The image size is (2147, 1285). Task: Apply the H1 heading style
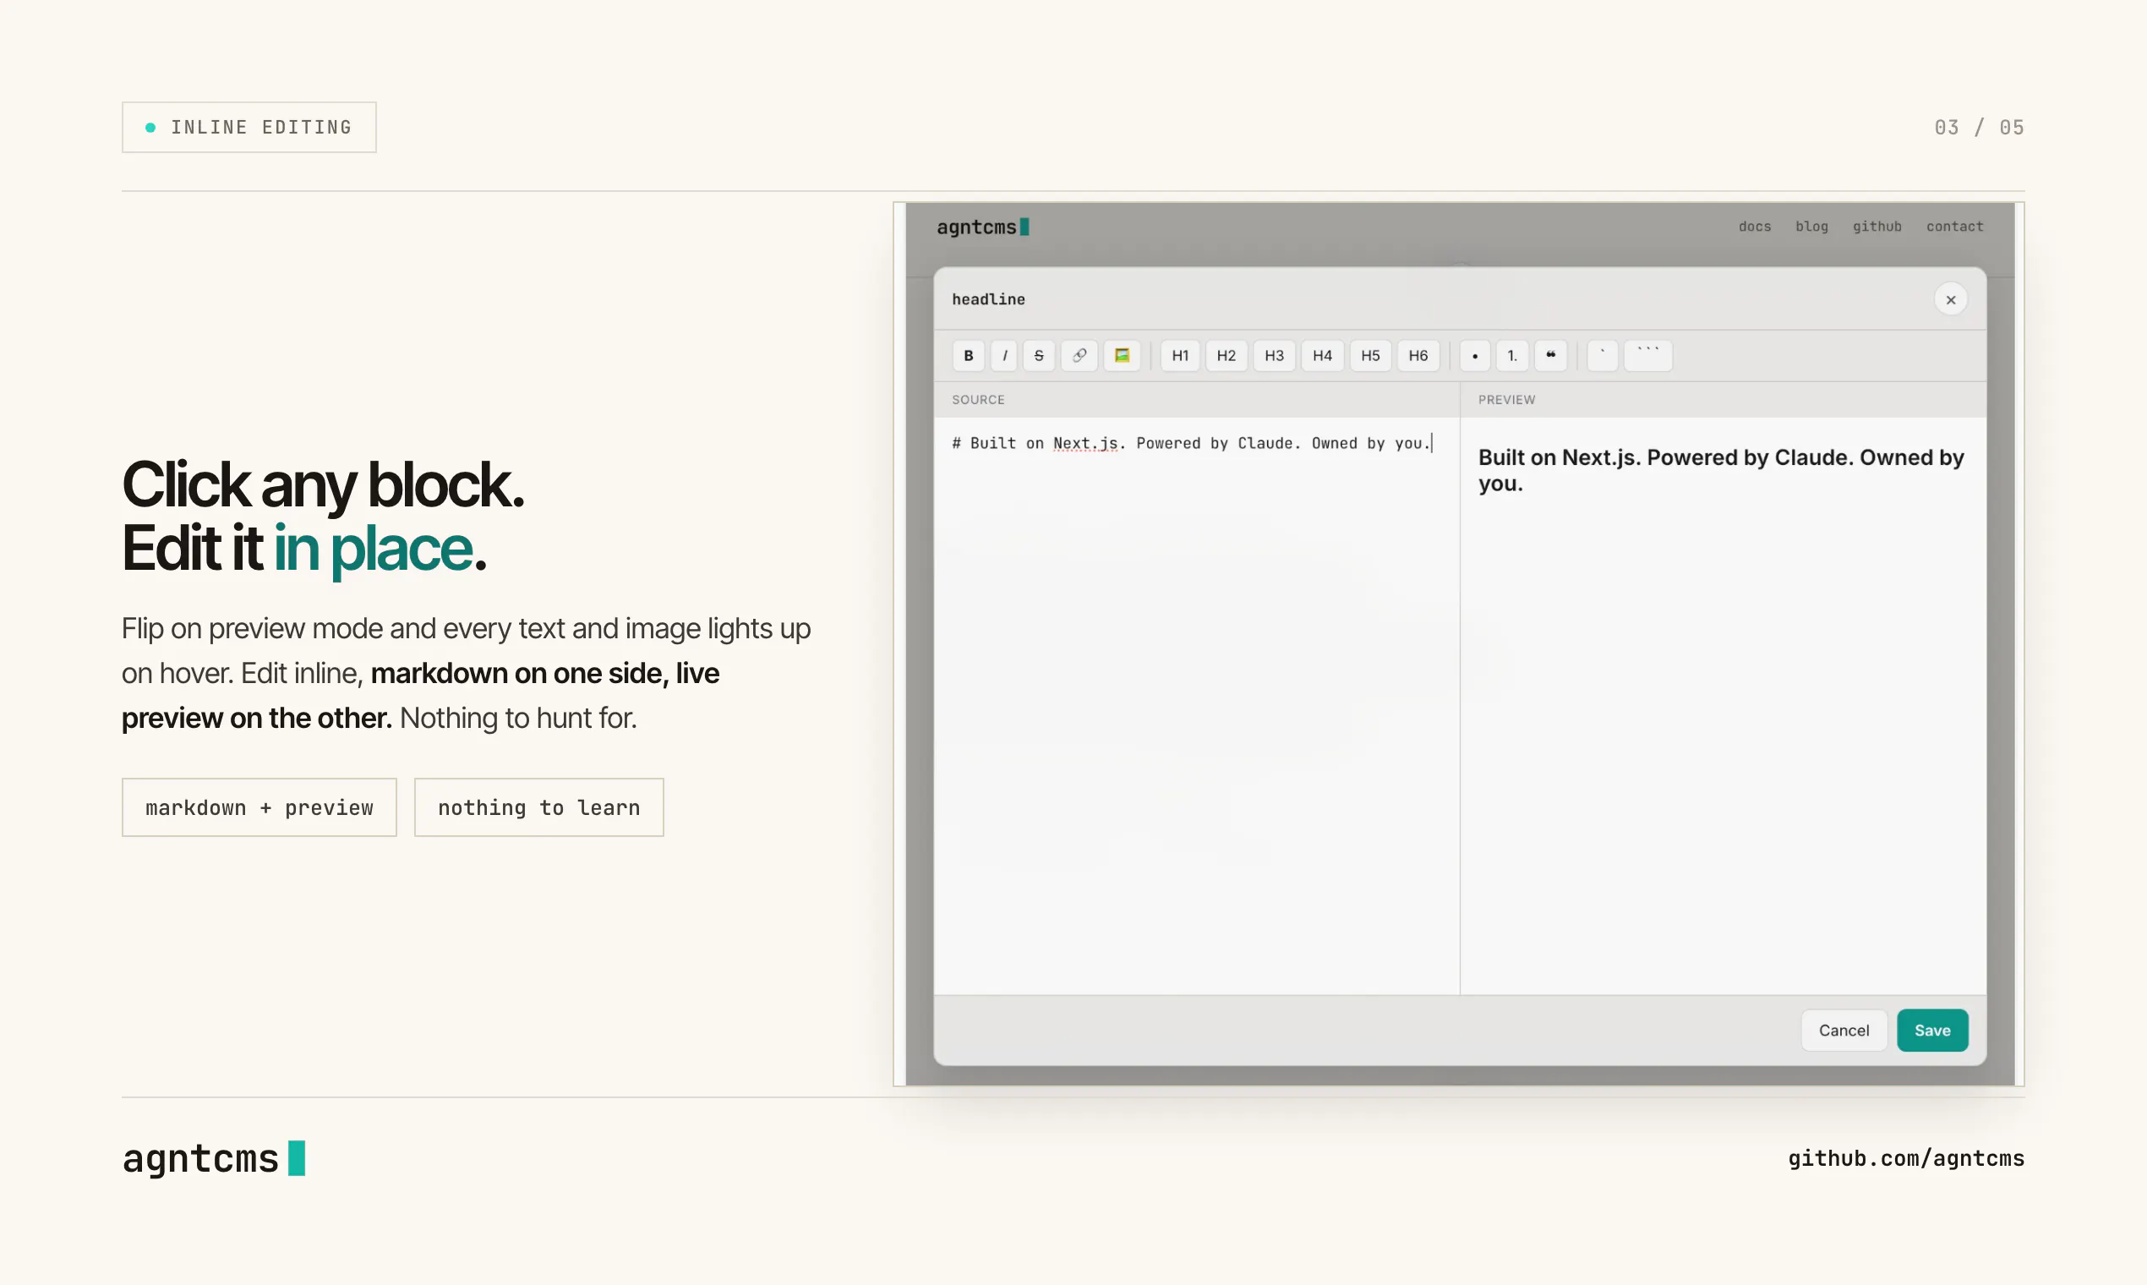pyautogui.click(x=1180, y=356)
